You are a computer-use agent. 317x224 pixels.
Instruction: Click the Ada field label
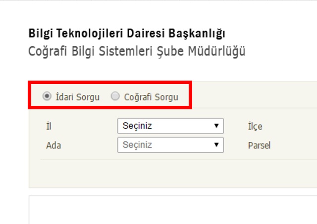pos(53,145)
